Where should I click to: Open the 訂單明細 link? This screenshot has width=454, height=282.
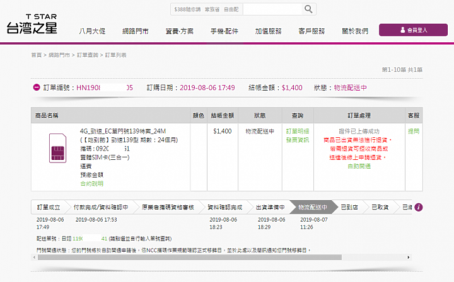coord(298,131)
